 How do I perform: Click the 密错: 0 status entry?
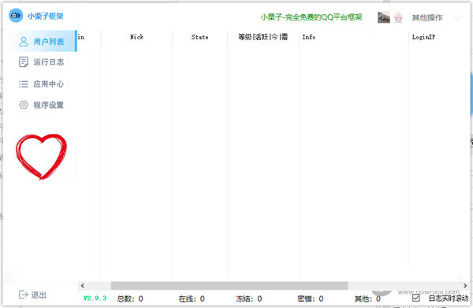click(311, 299)
